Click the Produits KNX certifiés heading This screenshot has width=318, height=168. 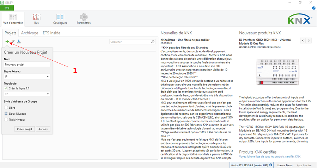[x=258, y=152]
